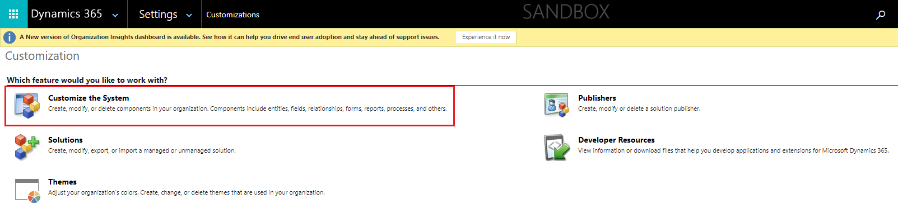Expand the Settings dropdown chevron
Image resolution: width=898 pixels, height=222 pixels.
189,16
